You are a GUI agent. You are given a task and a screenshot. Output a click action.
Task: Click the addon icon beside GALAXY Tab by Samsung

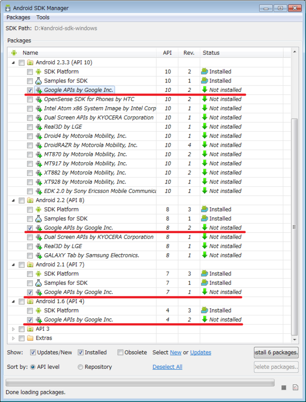click(x=39, y=256)
